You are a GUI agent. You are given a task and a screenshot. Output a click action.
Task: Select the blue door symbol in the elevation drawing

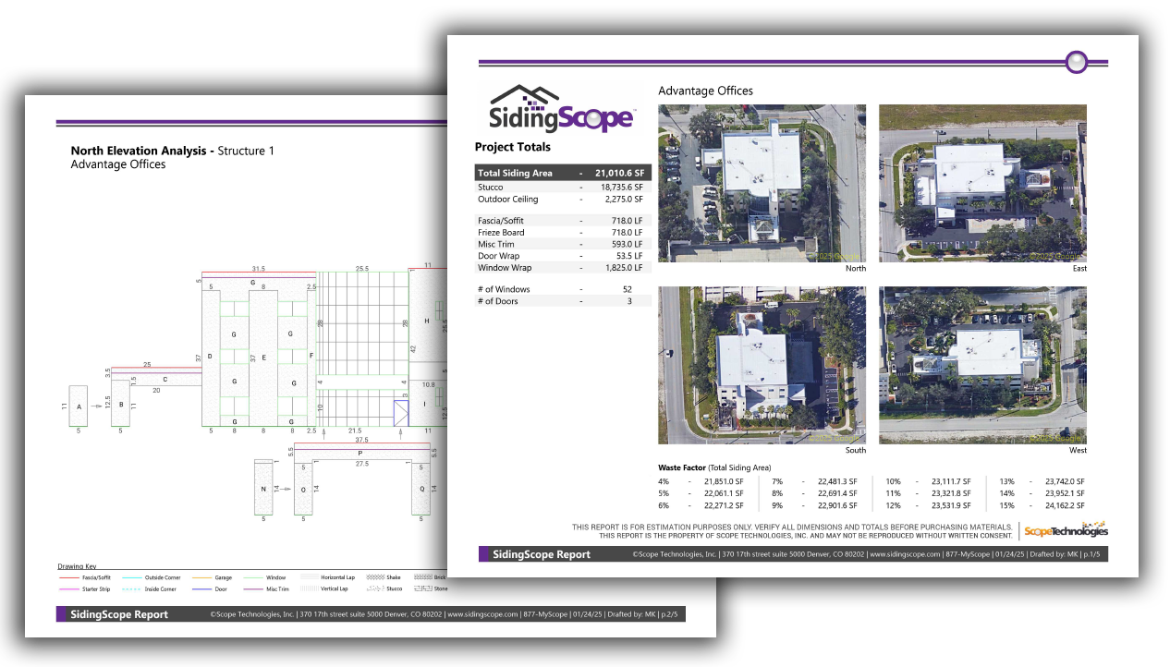[x=401, y=413]
